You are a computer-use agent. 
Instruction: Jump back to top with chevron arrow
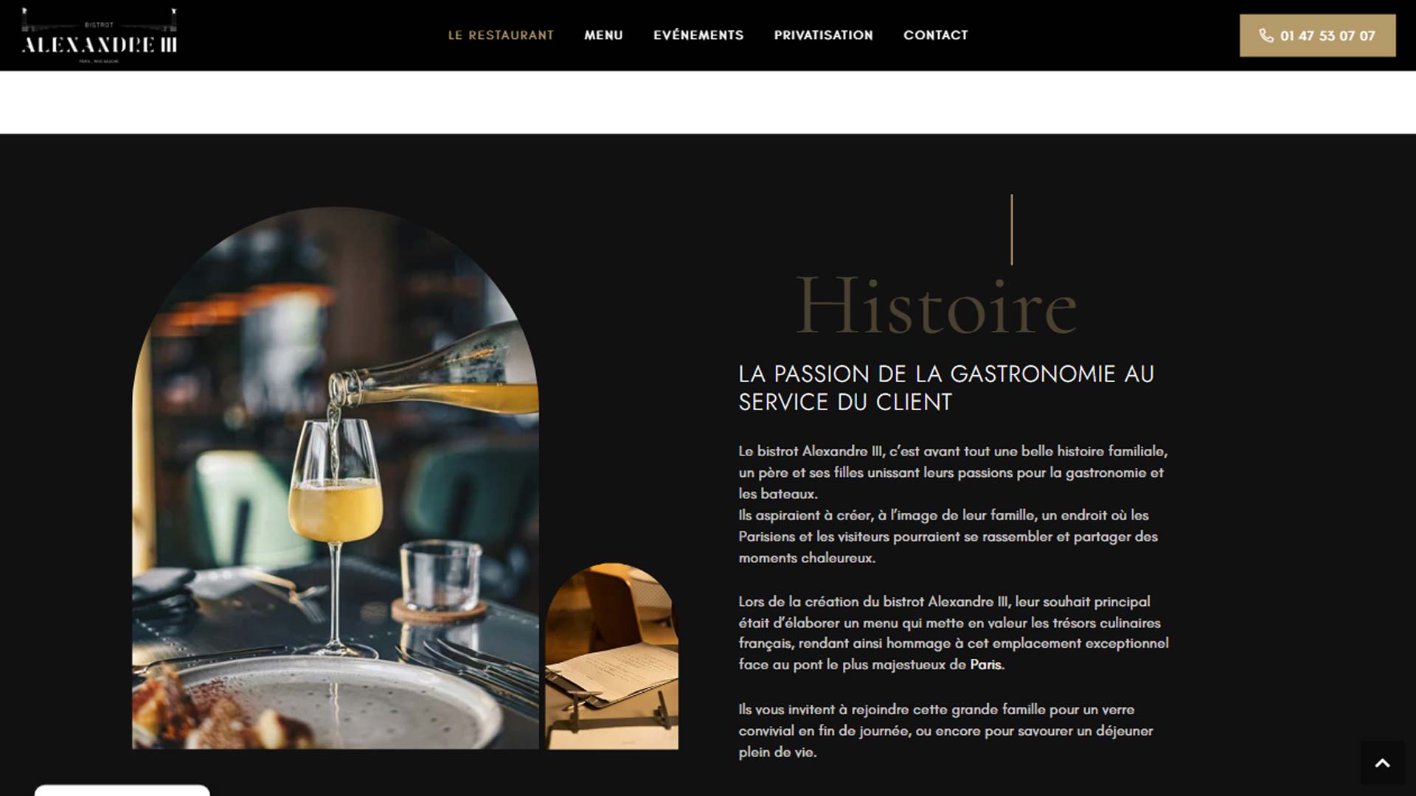[1382, 764]
